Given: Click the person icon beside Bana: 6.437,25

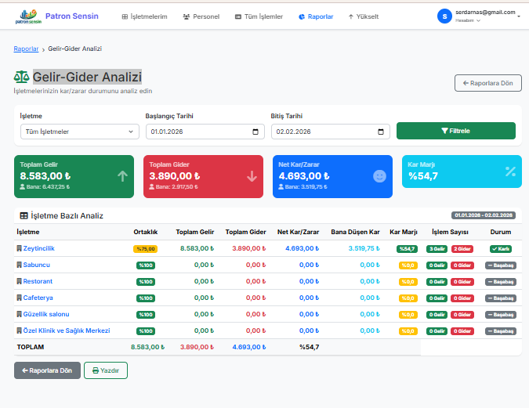Looking at the screenshot, I should [x=22, y=187].
